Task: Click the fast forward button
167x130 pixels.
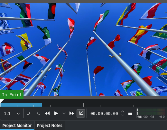Action: [x=71, y=113]
